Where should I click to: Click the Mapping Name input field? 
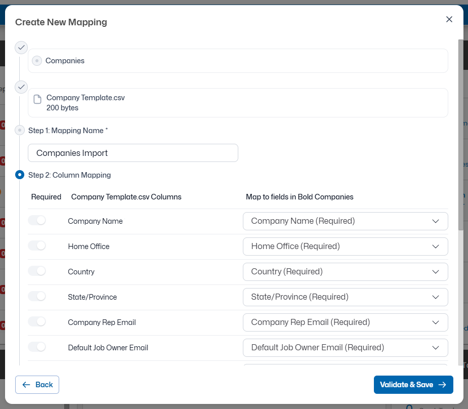pyautogui.click(x=133, y=153)
